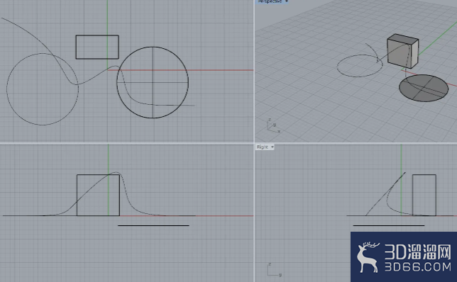Viewport: 457px width, 282px height.
Task: Select the short black line in Front view
Action: (153, 225)
